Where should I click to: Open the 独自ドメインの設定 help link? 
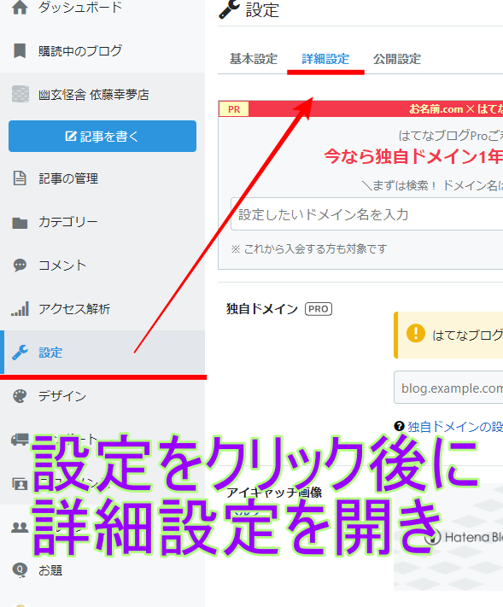[x=455, y=427]
